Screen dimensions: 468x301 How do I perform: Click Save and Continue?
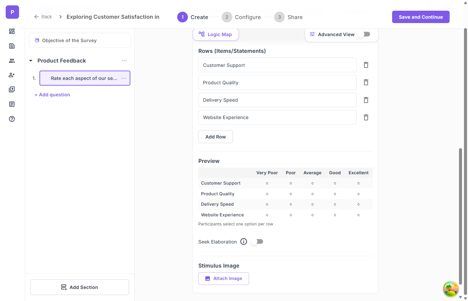421,17
